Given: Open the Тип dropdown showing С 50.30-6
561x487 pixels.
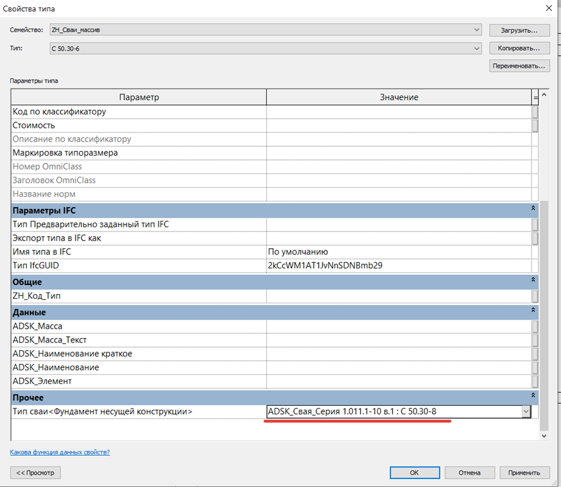Looking at the screenshot, I should tap(266, 48).
